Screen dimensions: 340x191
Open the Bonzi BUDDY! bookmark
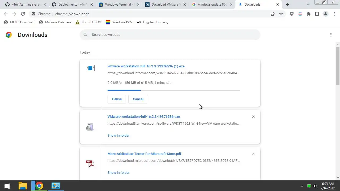pyautogui.click(x=88, y=22)
